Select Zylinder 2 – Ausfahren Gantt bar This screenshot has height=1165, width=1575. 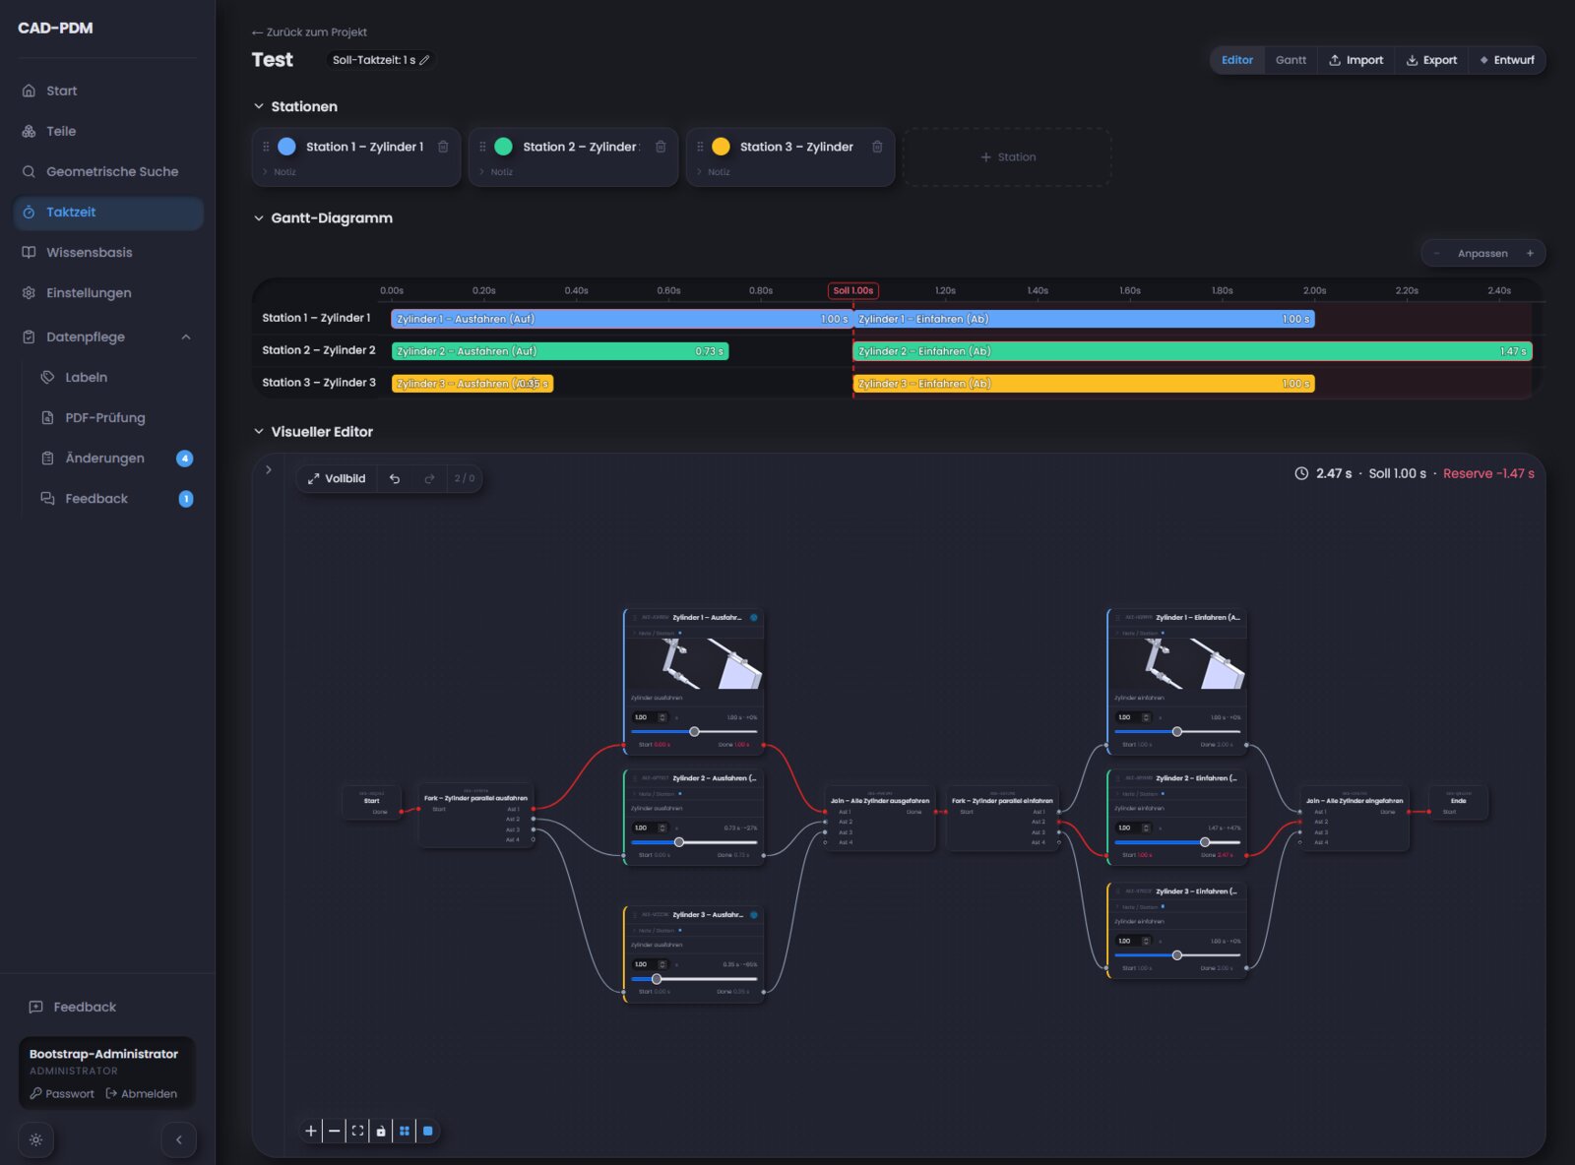pos(560,351)
